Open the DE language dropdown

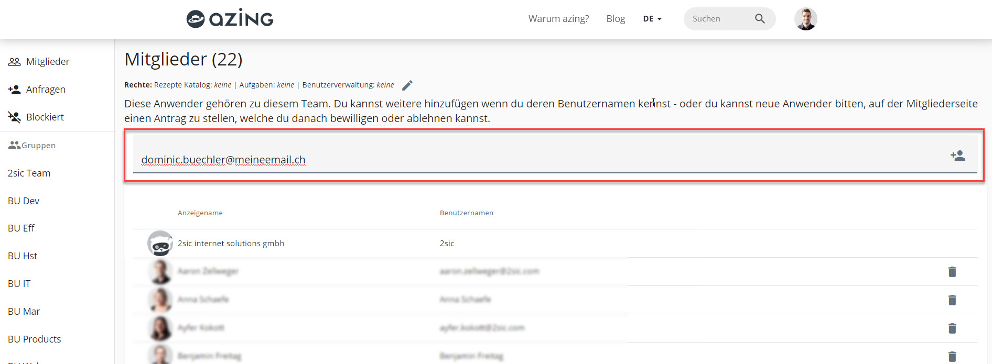click(x=652, y=19)
